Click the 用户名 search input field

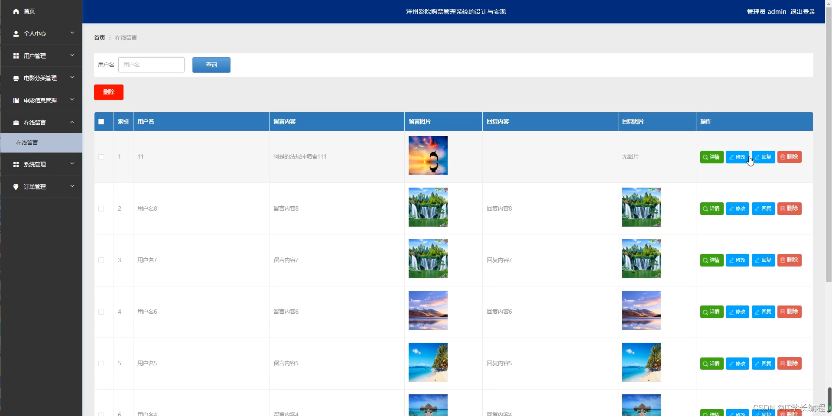click(151, 65)
